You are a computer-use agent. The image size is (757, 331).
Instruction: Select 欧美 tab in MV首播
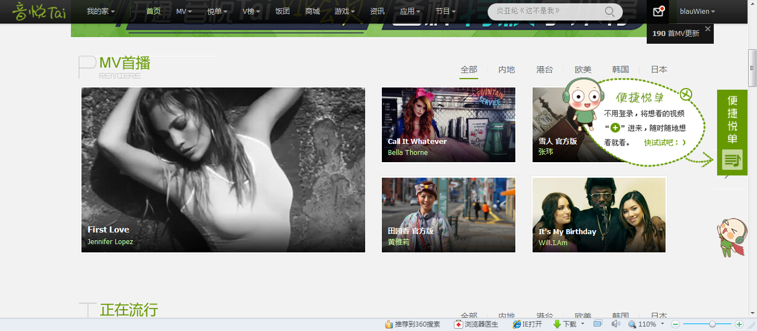click(x=583, y=70)
